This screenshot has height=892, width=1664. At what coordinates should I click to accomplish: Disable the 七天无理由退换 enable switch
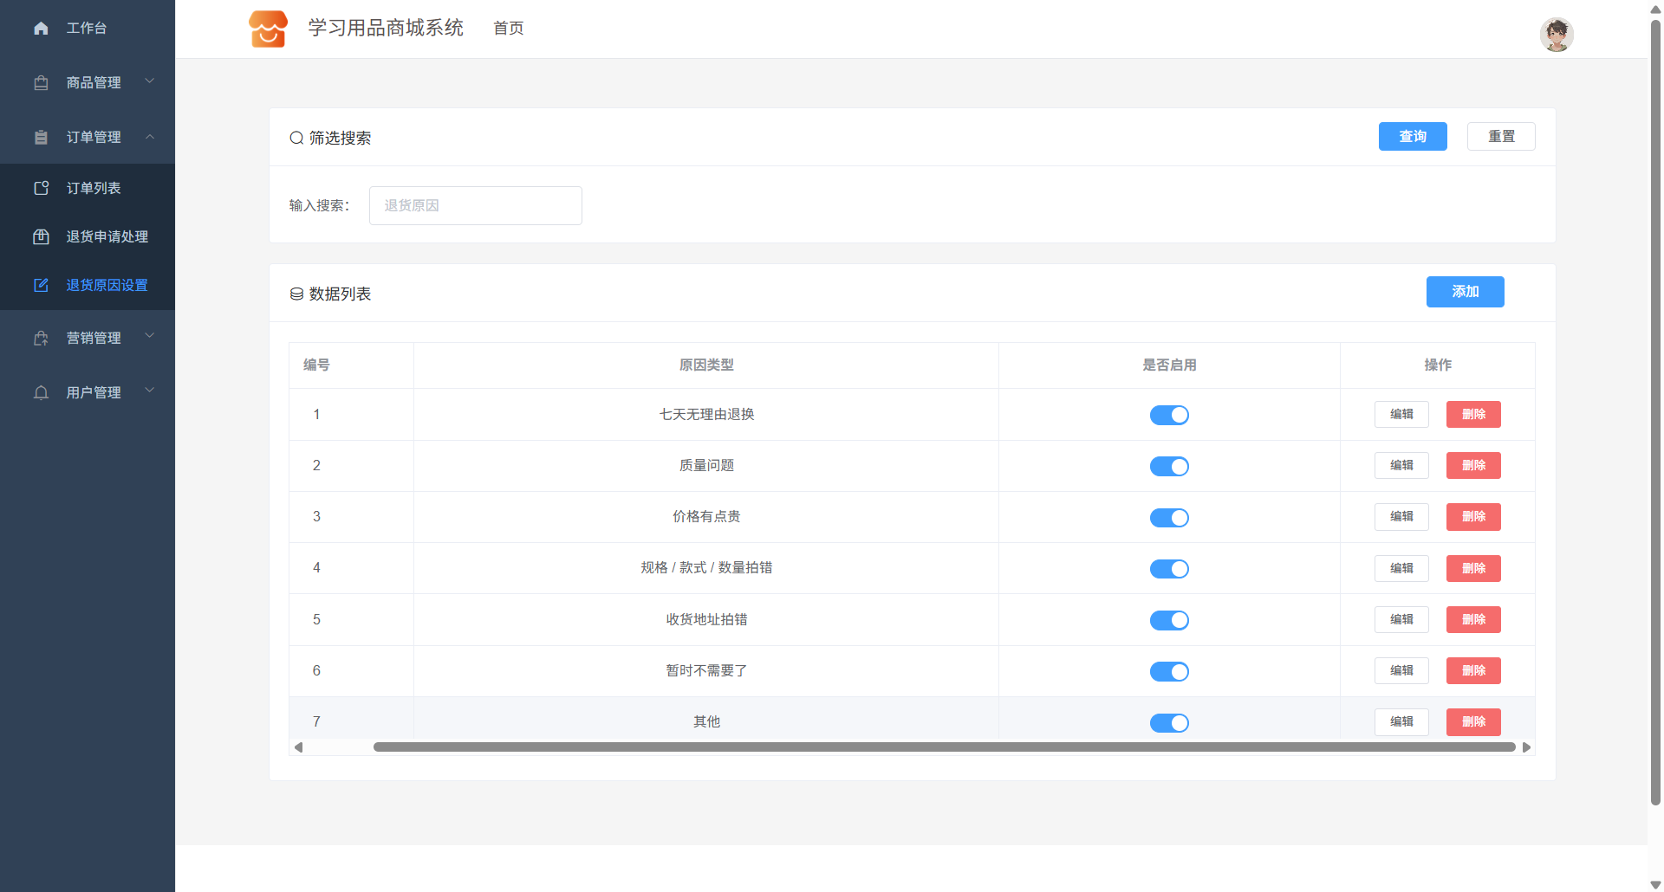pyautogui.click(x=1168, y=415)
